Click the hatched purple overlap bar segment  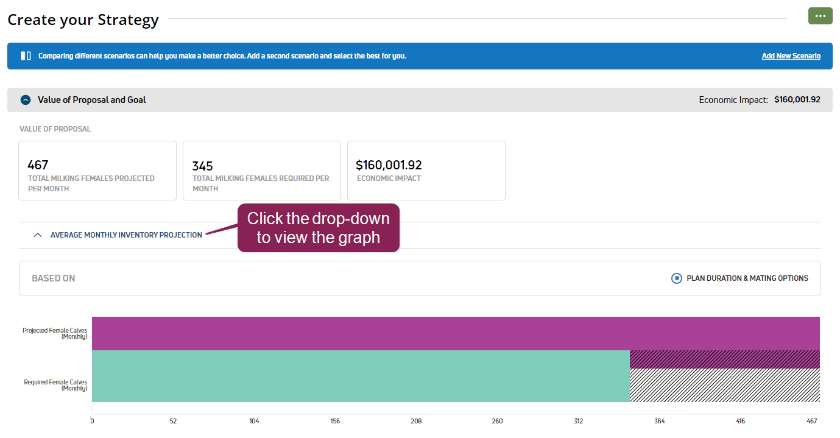(724, 359)
